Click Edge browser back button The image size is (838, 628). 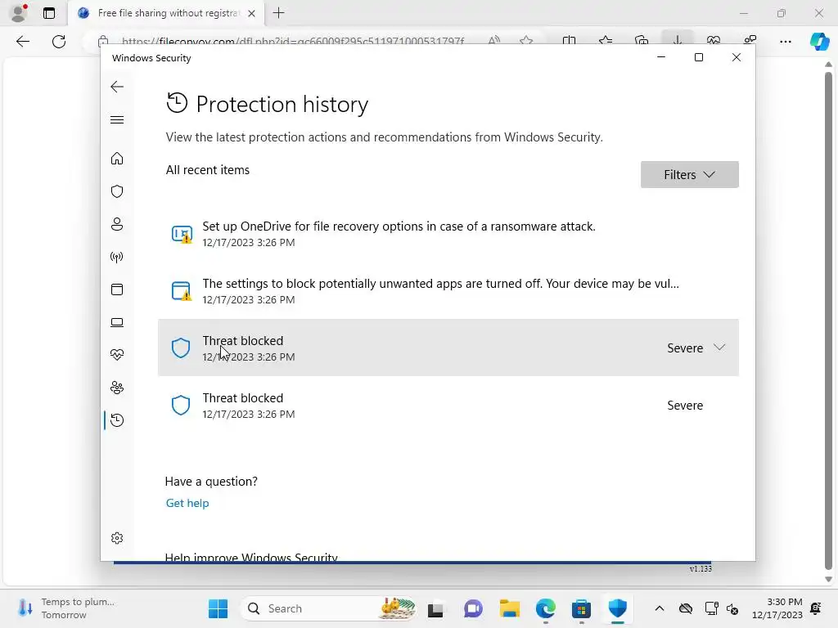point(22,41)
